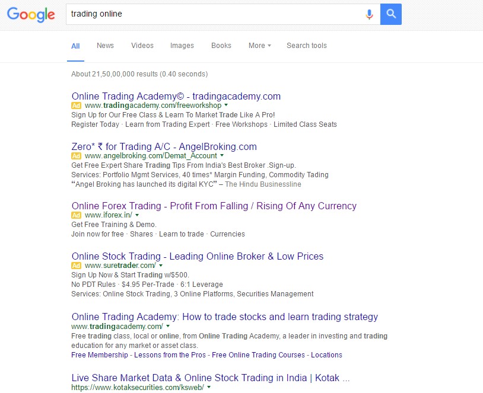Click 'Free Online Trading Courses' sitelink

[258, 355]
